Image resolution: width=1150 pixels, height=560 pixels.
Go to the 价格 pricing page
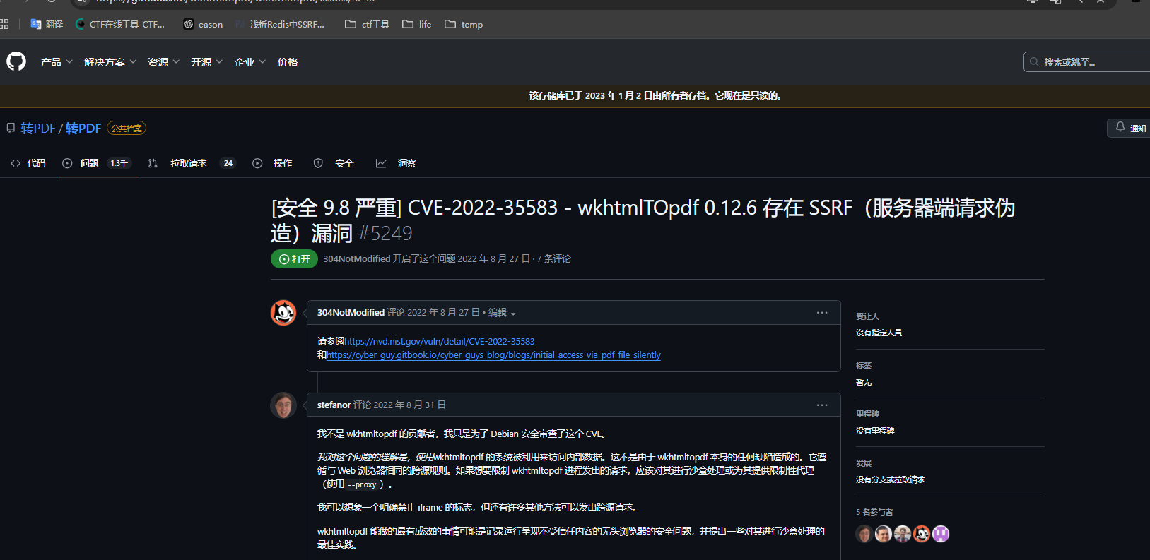point(288,62)
